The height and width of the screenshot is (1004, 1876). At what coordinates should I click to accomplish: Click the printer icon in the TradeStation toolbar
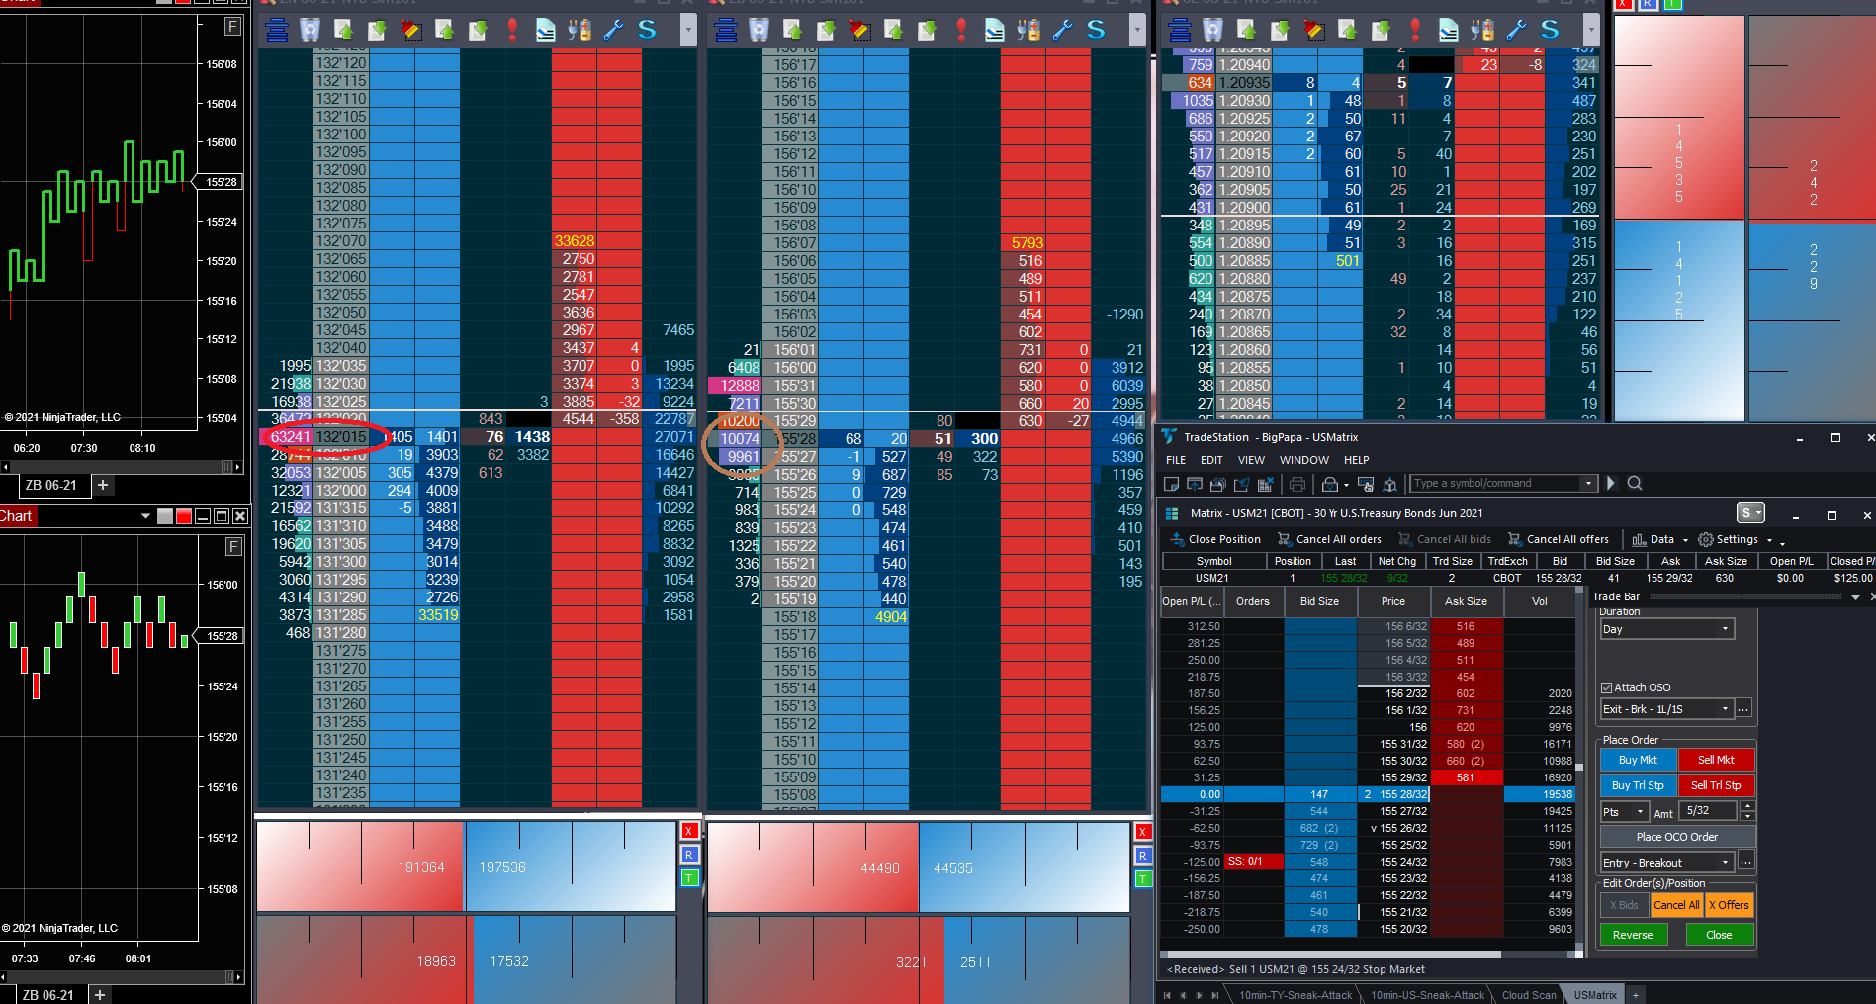click(1297, 484)
